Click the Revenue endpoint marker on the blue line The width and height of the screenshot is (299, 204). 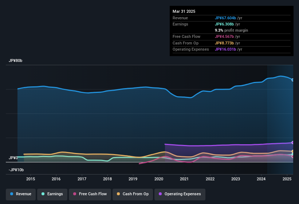point(293,80)
